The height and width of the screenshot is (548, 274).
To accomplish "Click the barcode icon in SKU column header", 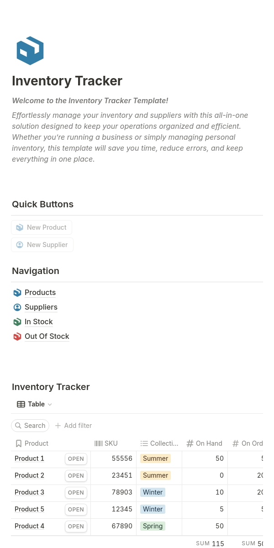I will 98,443.
